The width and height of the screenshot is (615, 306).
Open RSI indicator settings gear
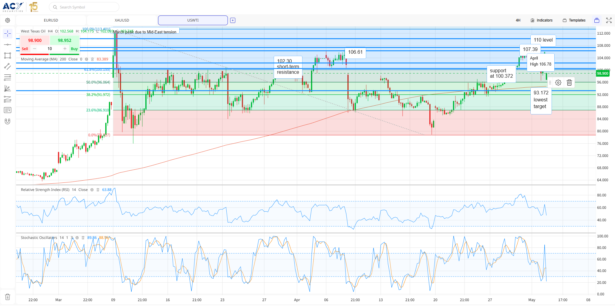point(92,190)
